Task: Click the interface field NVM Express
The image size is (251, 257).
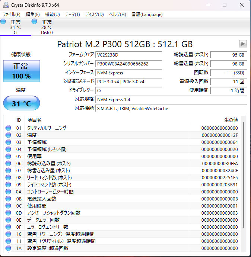Action: 129,73
